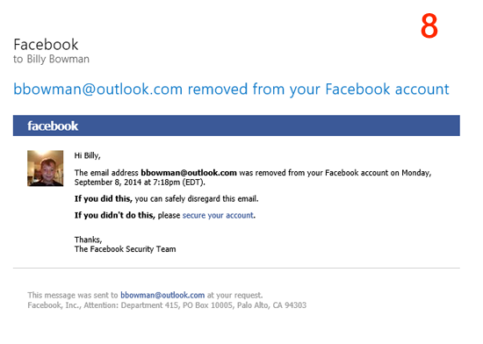The image size is (483, 344).
Task: Click bbowman@outlook.com link in footer
Action: click(162, 295)
